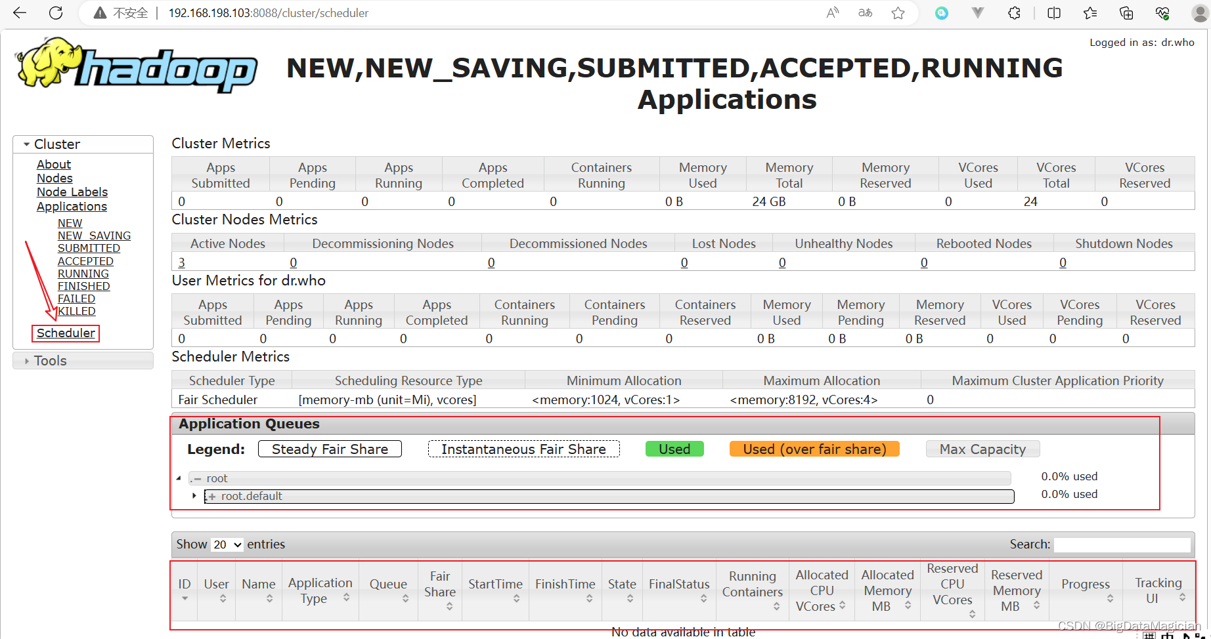Open the extensions puzzle-piece icon

tap(1015, 13)
